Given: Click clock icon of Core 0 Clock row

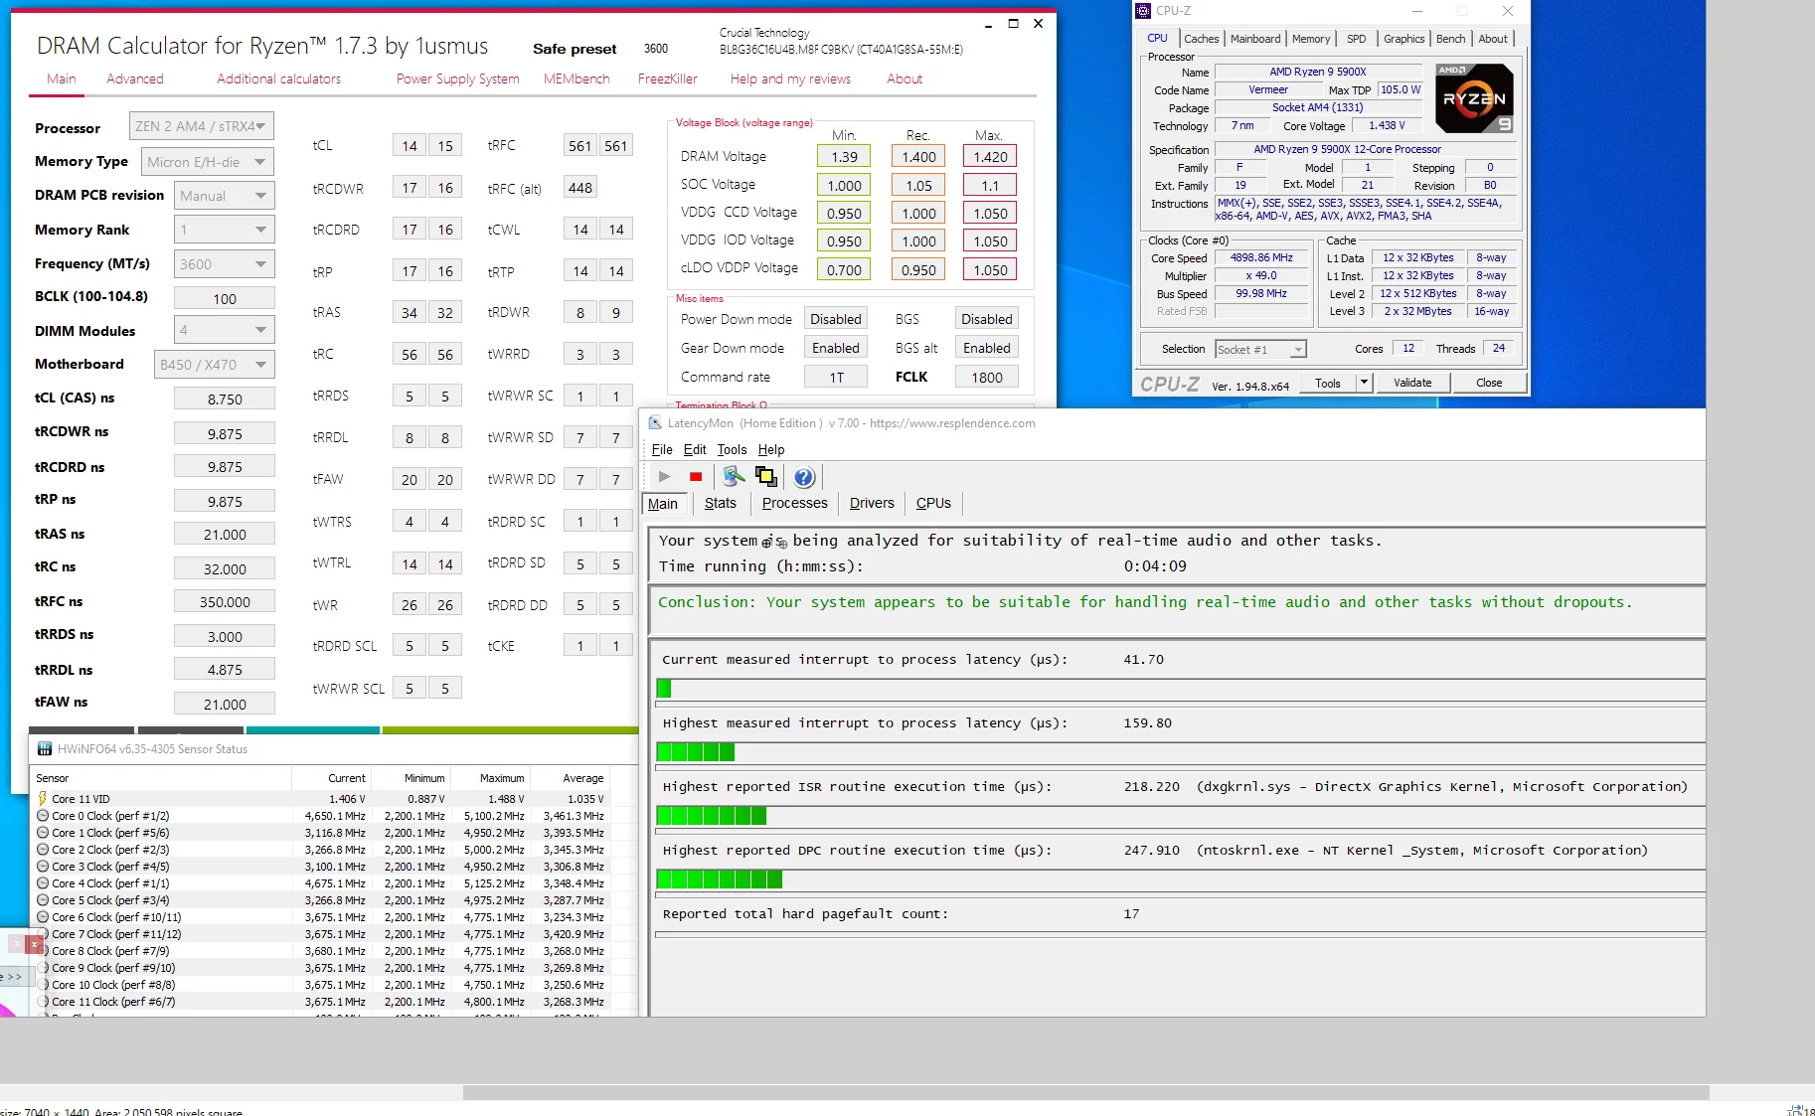Looking at the screenshot, I should (43, 816).
